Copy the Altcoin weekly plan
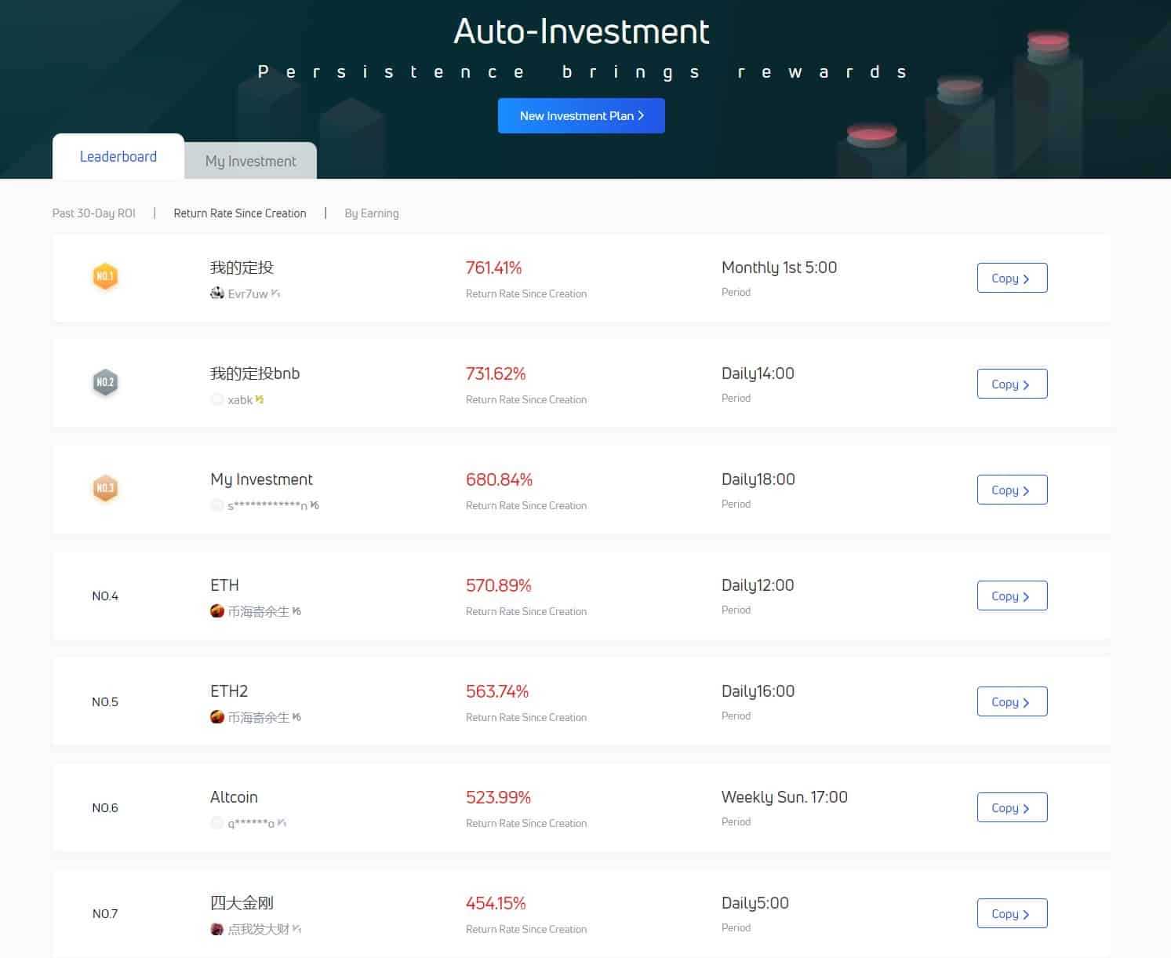 (1012, 808)
